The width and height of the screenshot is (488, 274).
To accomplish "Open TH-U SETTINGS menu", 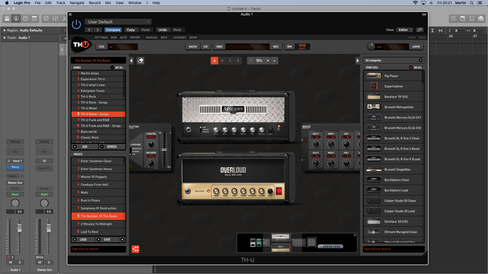I will (x=101, y=37).
